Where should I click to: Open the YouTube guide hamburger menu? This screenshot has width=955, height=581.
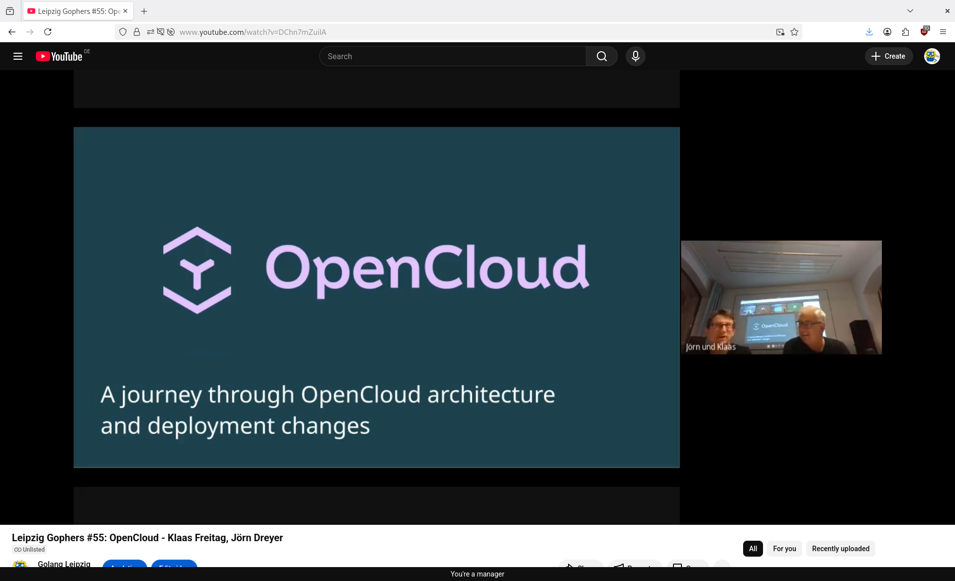[18, 56]
